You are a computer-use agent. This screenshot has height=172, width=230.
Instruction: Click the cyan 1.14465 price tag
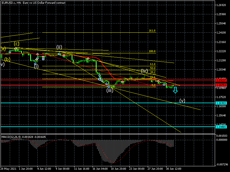[x=222, y=127]
